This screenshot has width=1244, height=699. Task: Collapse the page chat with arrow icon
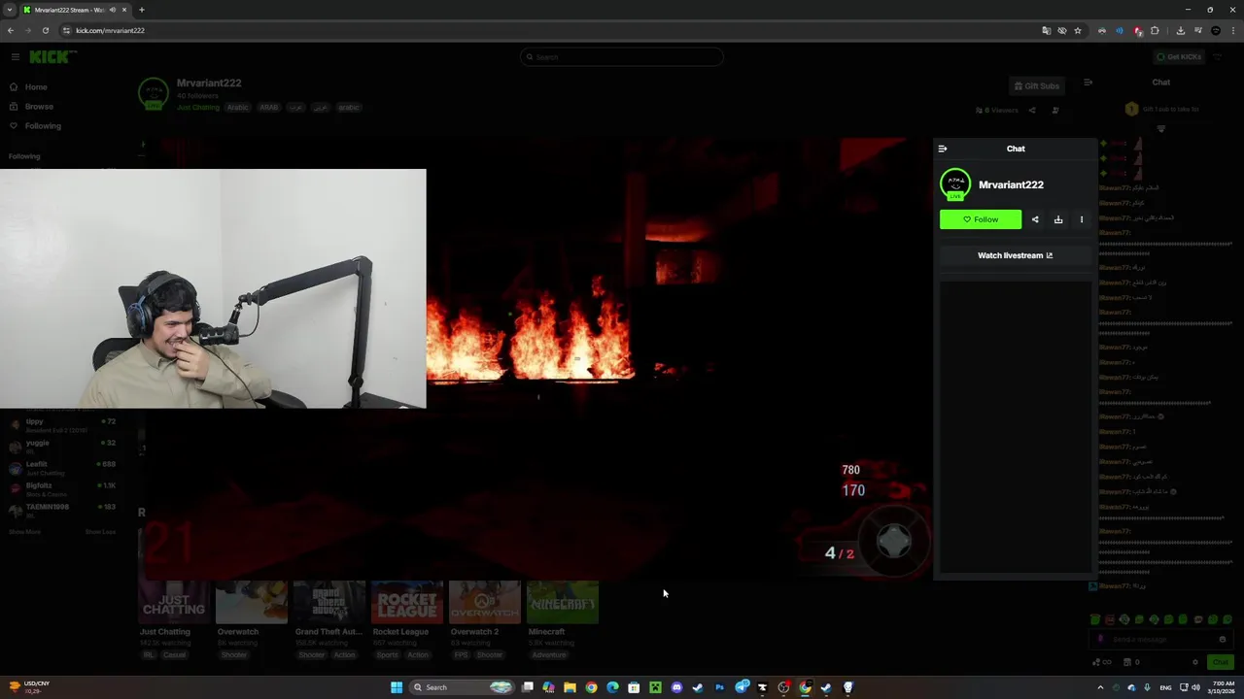point(1088,83)
